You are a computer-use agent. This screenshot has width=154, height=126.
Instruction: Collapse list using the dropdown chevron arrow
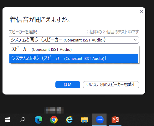[135, 40]
